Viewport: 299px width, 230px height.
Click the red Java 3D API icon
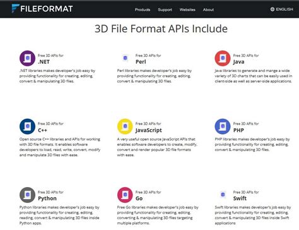223,58
